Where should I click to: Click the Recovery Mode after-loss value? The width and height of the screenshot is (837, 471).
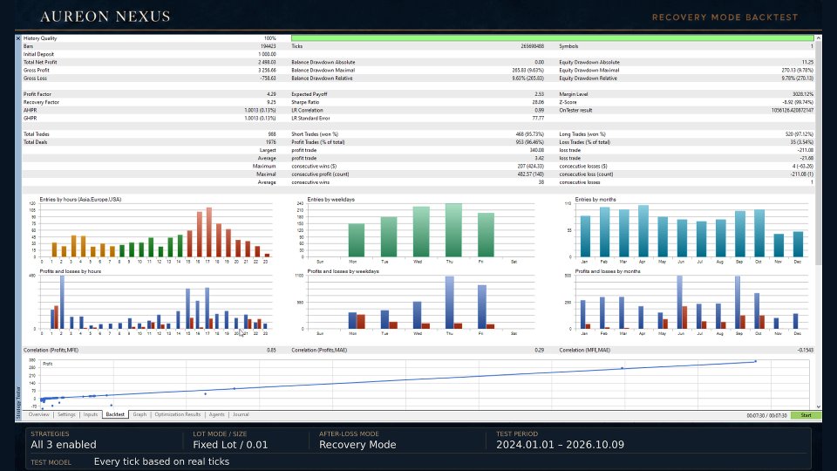click(x=357, y=445)
